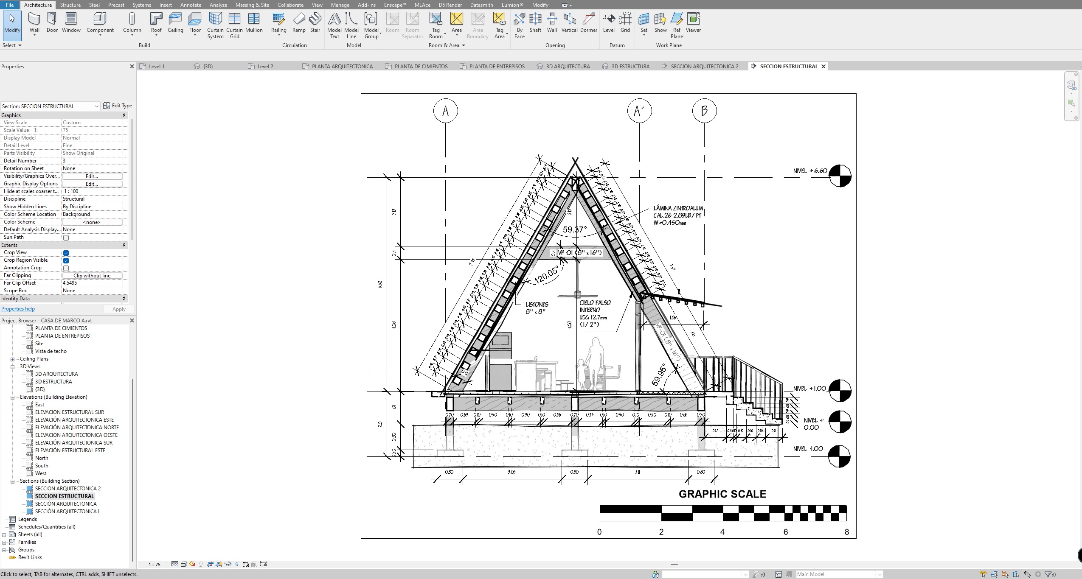
Task: Edit Visibility/Graphics Overrides
Action: [x=92, y=176]
